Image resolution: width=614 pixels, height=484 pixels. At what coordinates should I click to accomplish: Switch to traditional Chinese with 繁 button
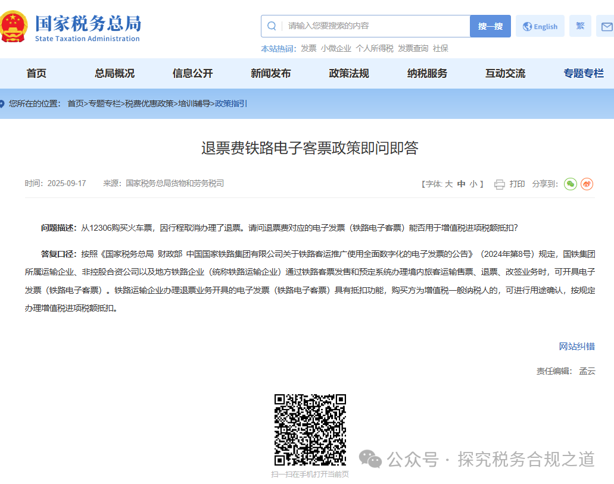pos(580,26)
